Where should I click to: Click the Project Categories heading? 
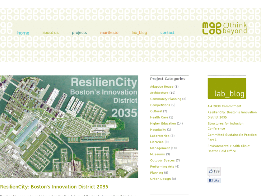[168, 79]
